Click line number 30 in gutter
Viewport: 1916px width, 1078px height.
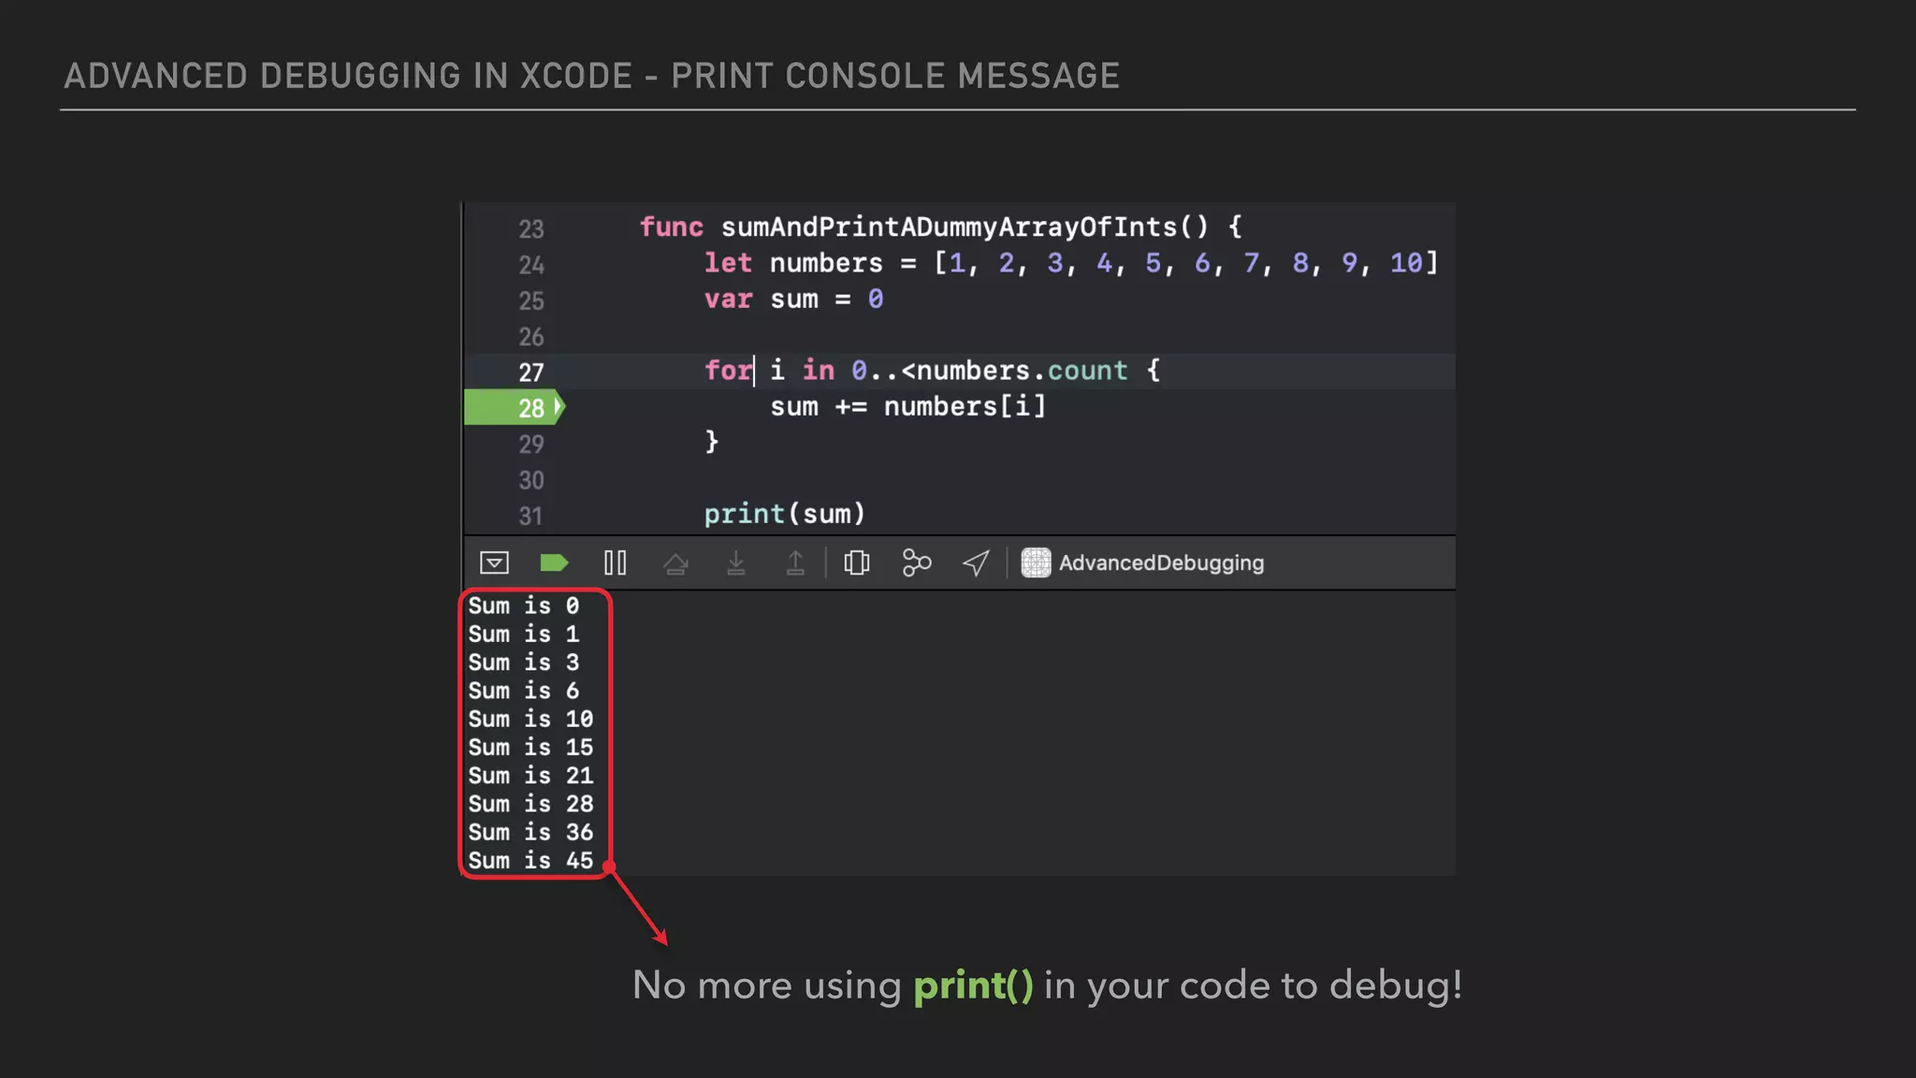[531, 480]
